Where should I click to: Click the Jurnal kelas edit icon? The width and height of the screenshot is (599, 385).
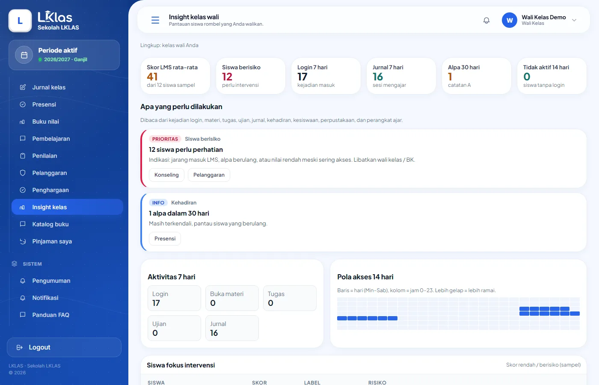(23, 87)
